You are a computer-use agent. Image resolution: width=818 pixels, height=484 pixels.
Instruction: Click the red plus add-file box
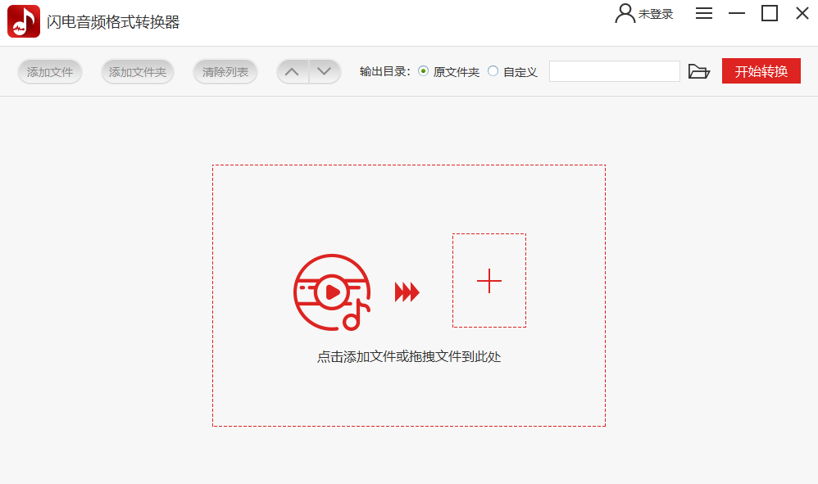click(x=489, y=281)
